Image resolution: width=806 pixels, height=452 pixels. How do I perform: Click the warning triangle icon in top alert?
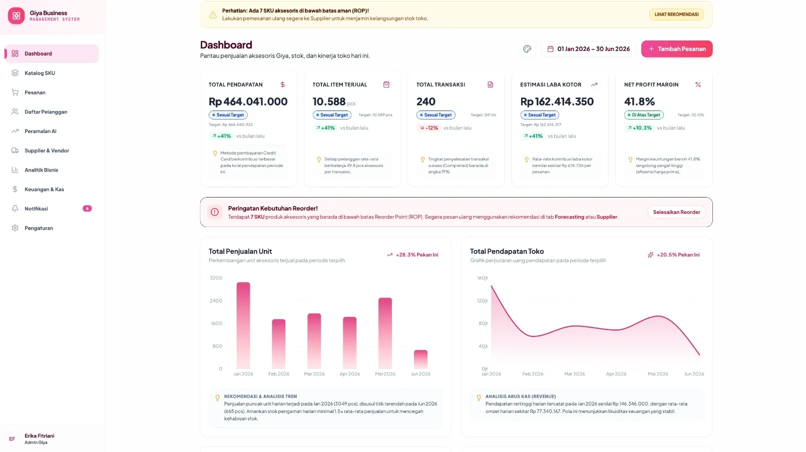(213, 14)
